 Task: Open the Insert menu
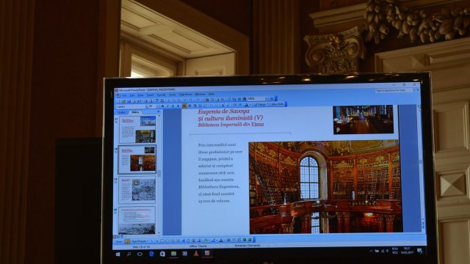150,95
